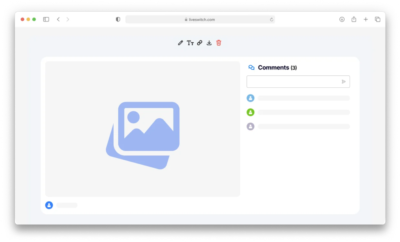Click the Comments speech bubble icon
This screenshot has height=242, width=400.
pos(252,68)
